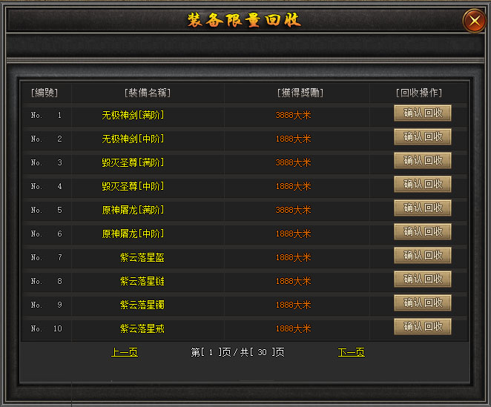Image resolution: width=491 pixels, height=407 pixels.
Task: Confirm recycle for 紫云落星盔
Action: click(423, 256)
